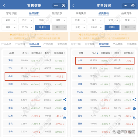Image resolution: width=138 pixels, height=137 pixels.
Task: Click the share icon in right panel
Action: click(134, 100)
